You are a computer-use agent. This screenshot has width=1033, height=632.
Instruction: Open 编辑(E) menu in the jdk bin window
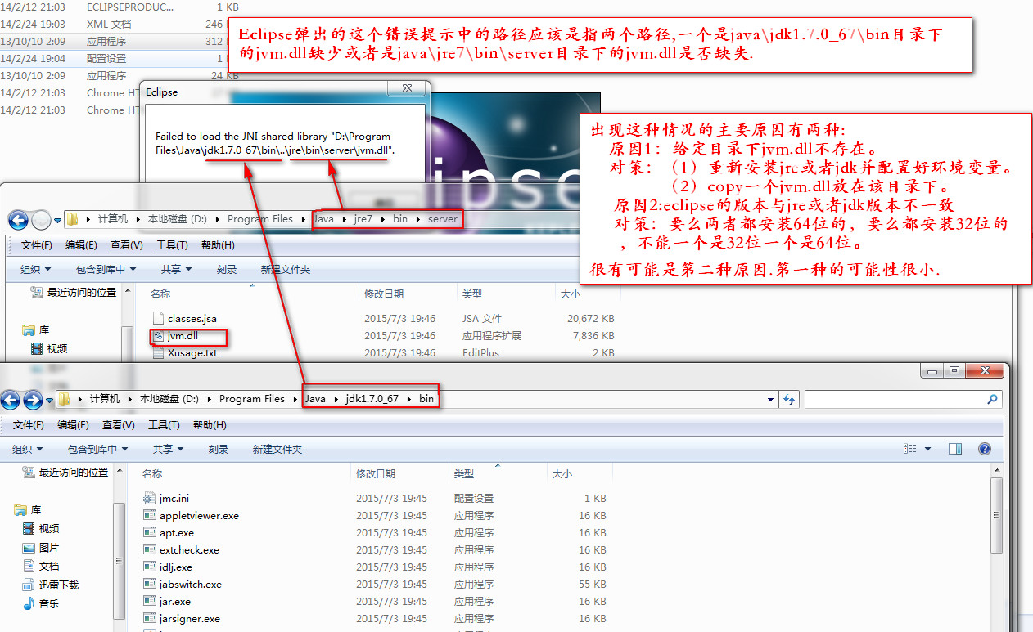73,425
